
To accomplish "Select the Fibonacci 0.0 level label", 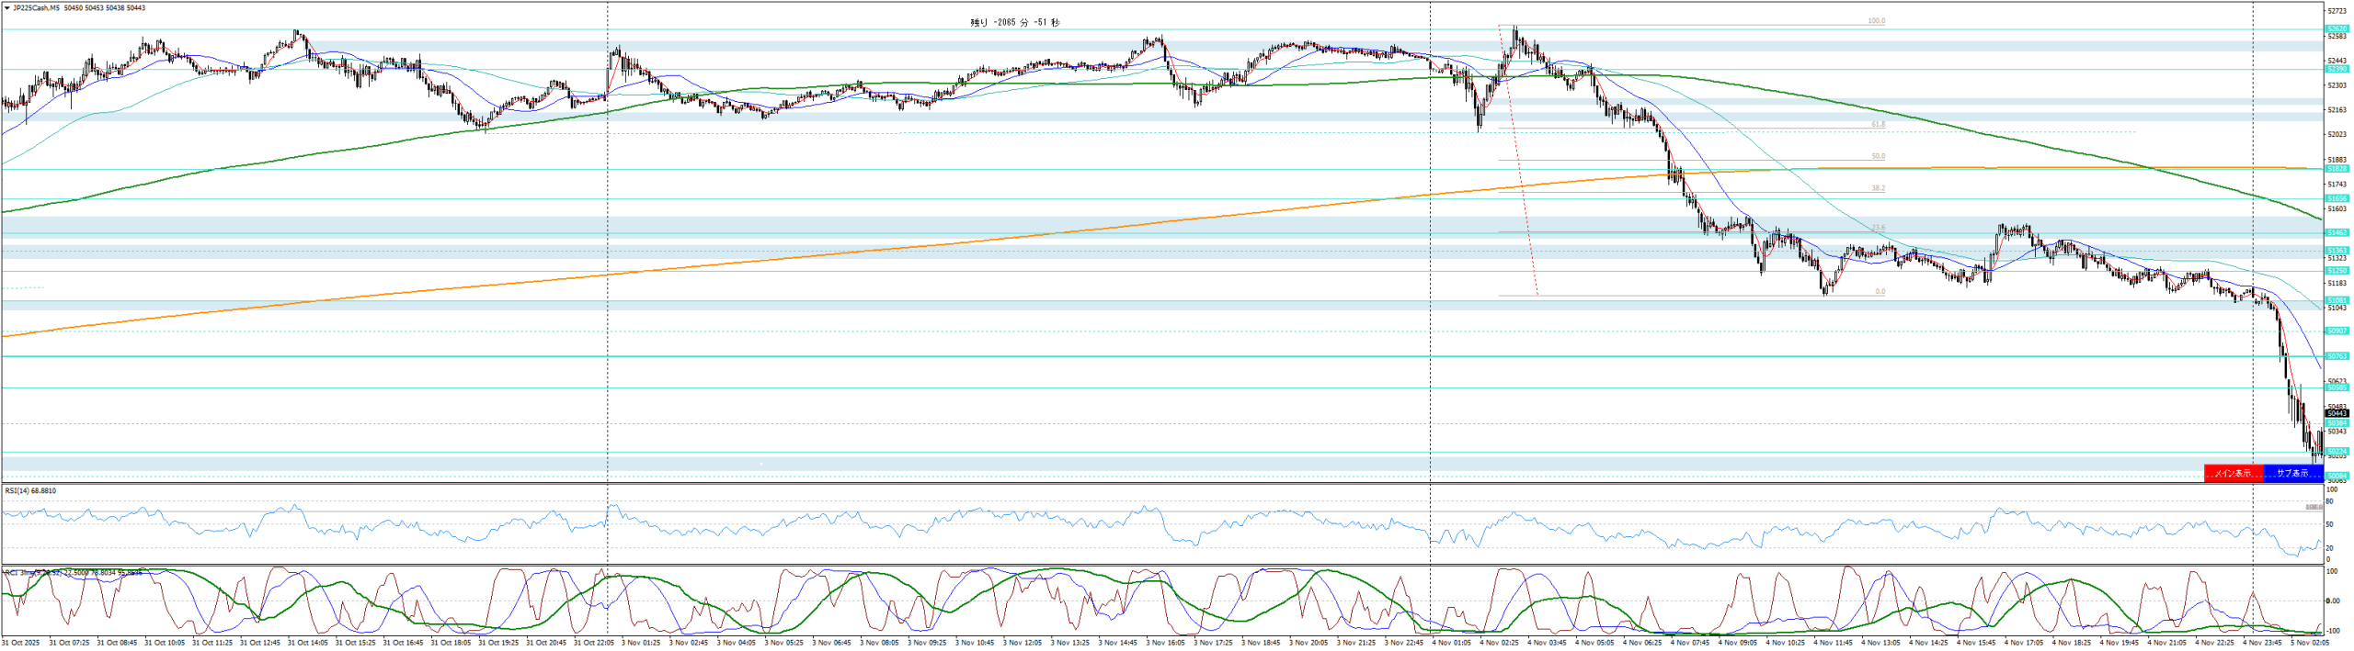I will point(1880,291).
